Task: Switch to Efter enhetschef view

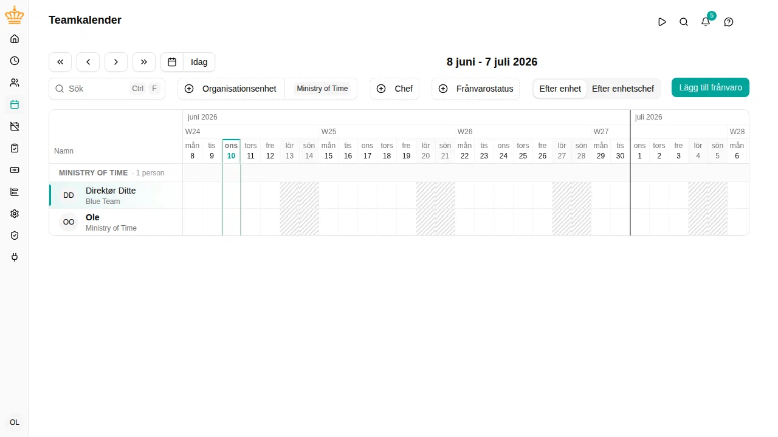Action: (x=623, y=89)
